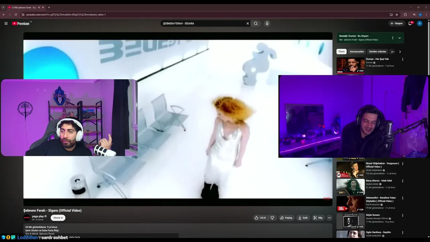
Task: Open mix playlist three-dot options
Action: click(x=393, y=38)
